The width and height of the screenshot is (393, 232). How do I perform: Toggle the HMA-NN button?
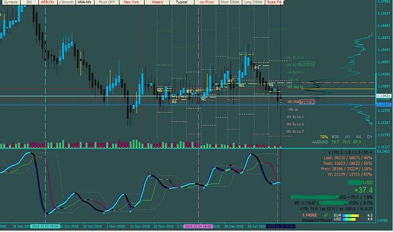coord(84,2)
